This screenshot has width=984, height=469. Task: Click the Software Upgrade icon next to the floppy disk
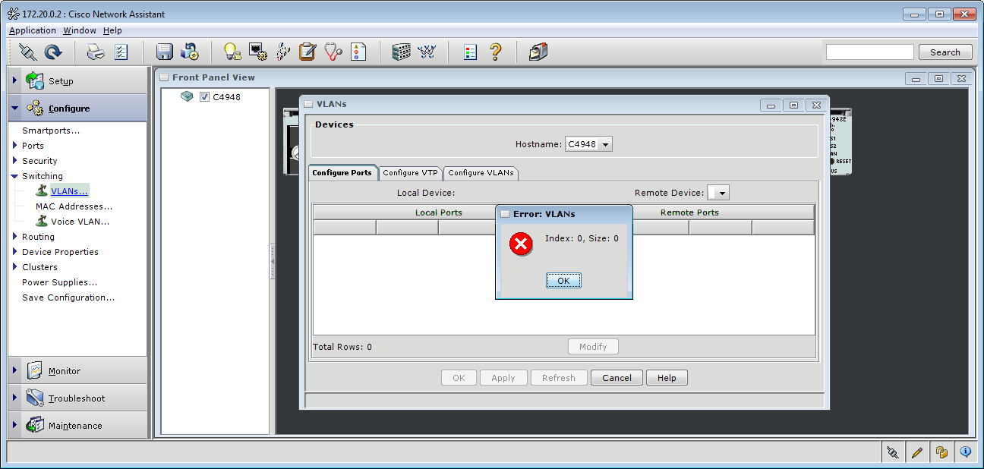pyautogui.click(x=190, y=52)
